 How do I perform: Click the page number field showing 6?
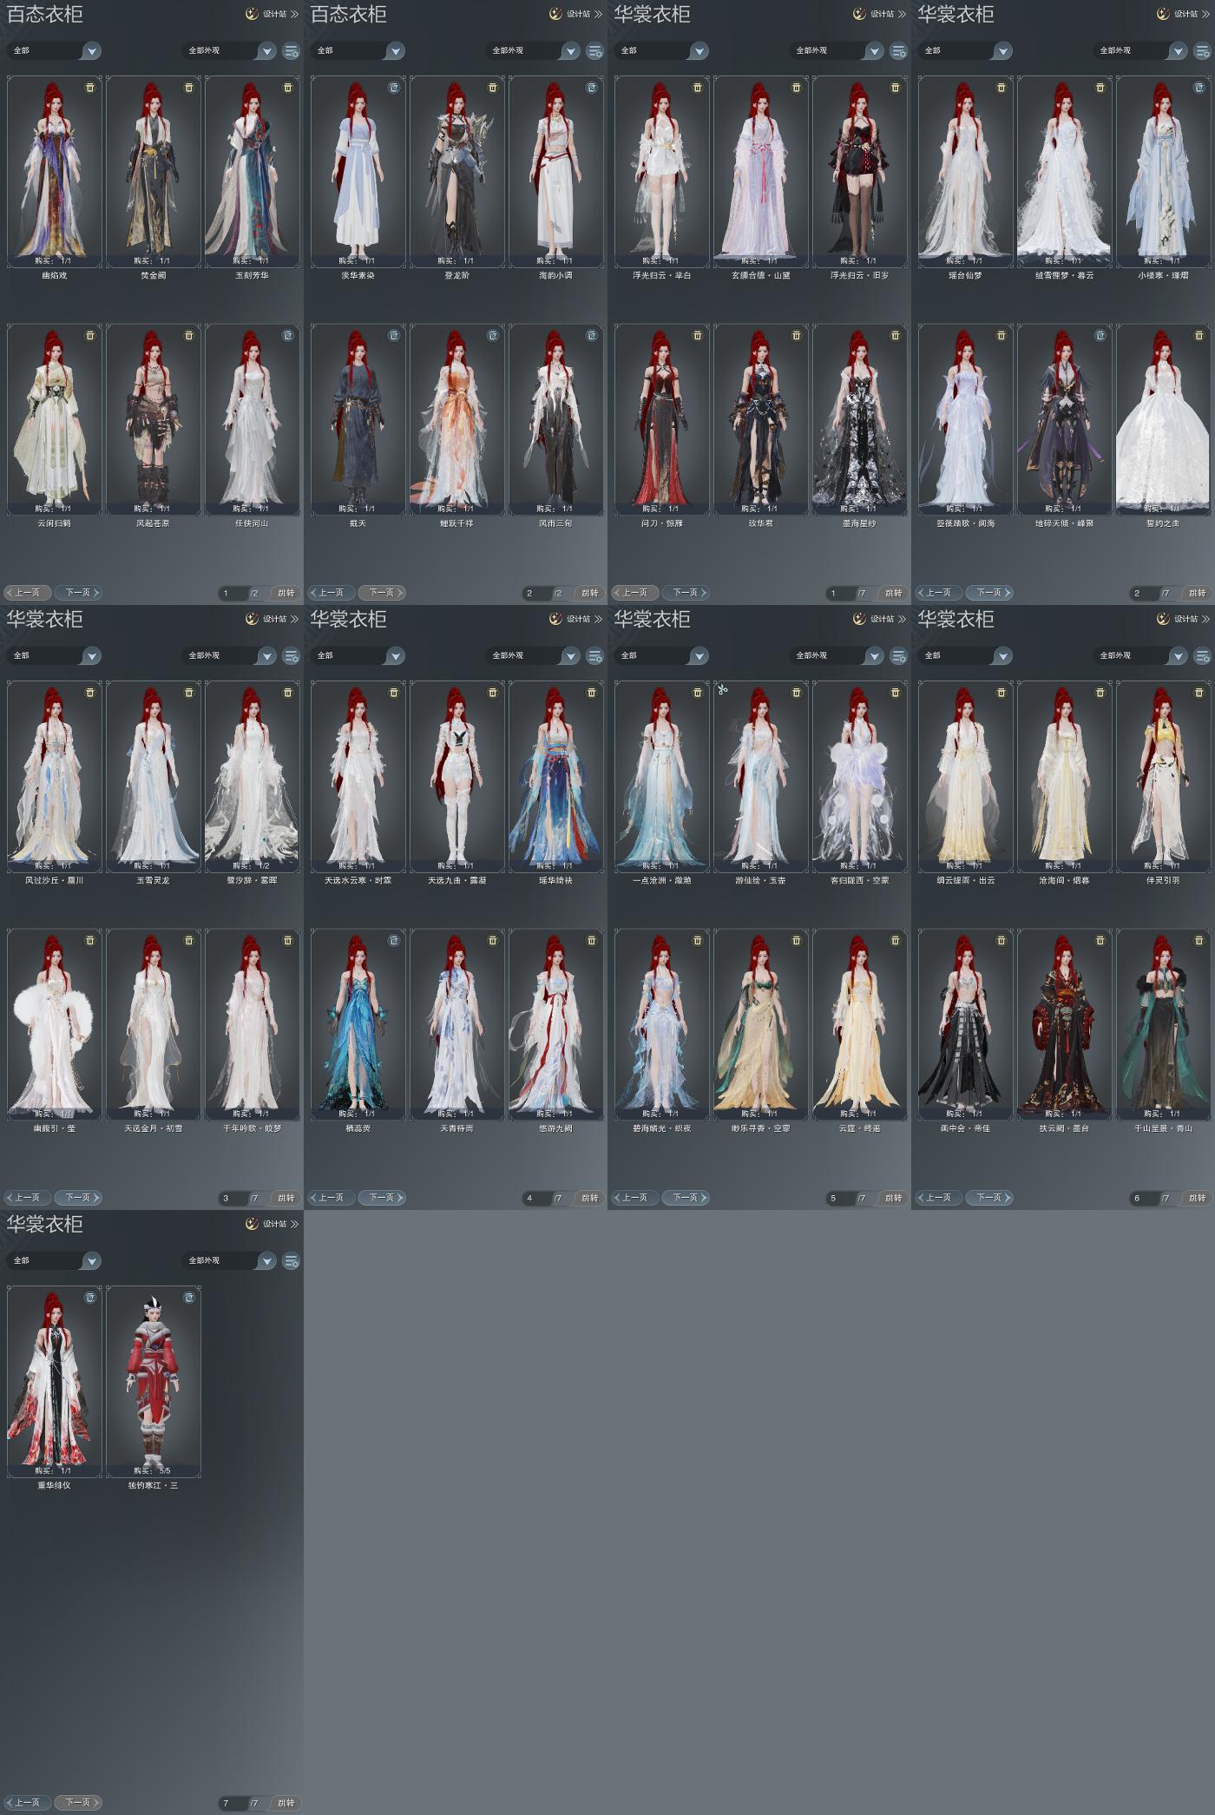click(1144, 1198)
